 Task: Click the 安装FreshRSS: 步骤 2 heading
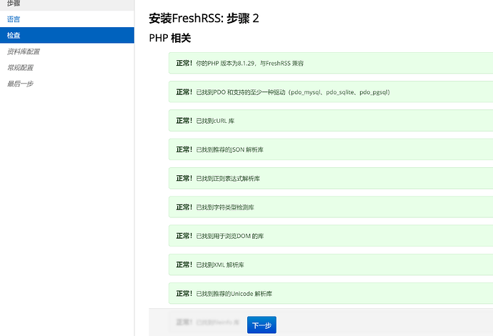204,19
